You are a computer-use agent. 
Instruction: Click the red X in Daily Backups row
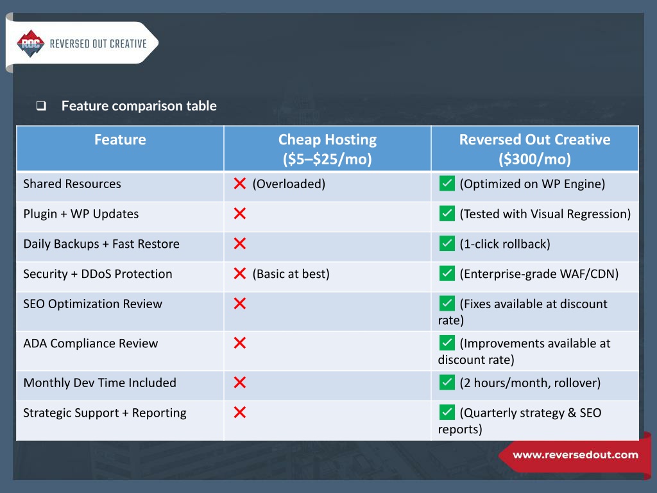(240, 243)
